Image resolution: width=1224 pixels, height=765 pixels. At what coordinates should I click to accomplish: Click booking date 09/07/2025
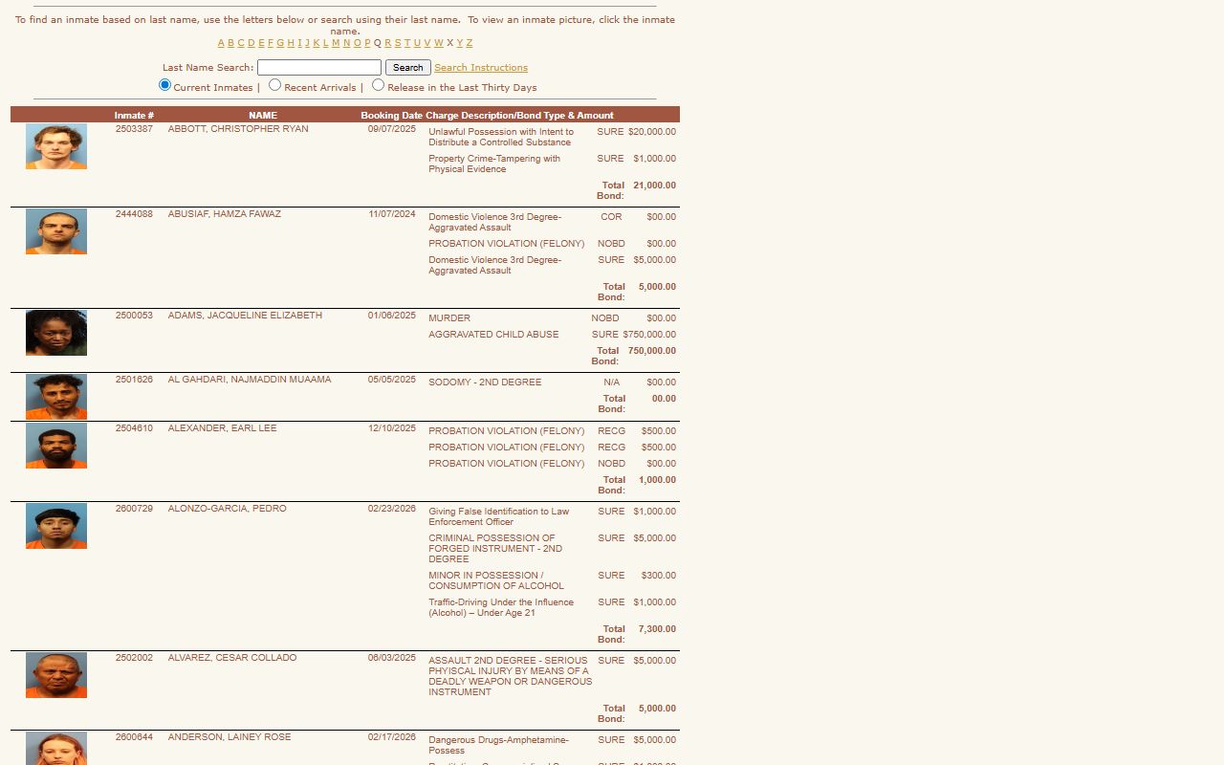392,129
